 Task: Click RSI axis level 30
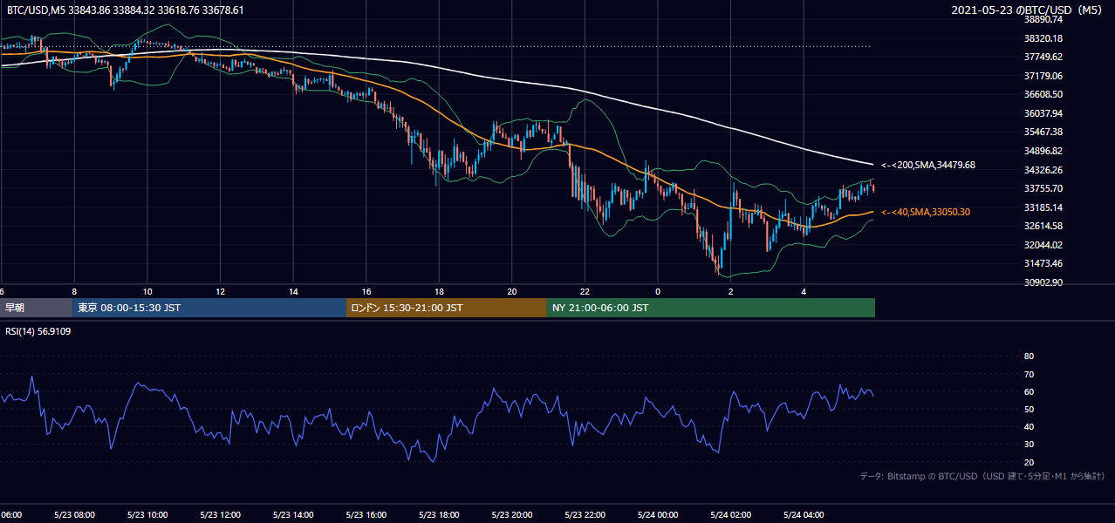coord(1029,445)
